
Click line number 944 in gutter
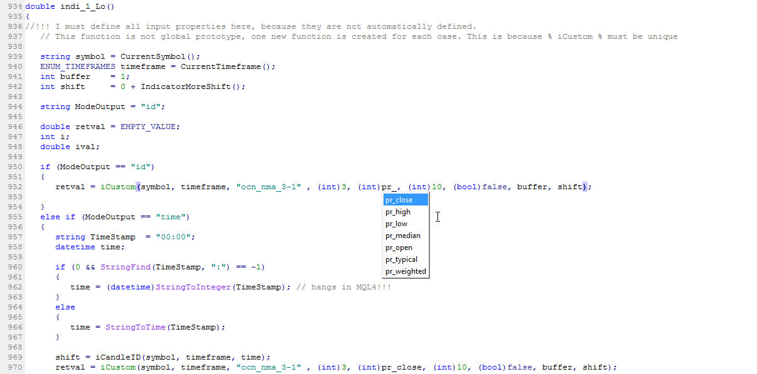(x=15, y=106)
